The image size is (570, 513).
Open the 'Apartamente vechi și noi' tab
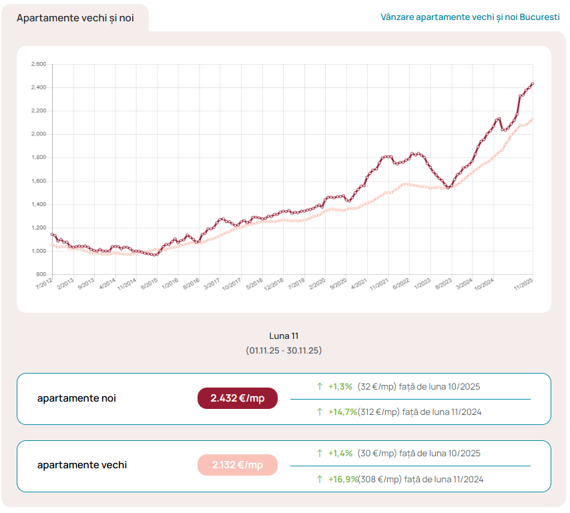(x=75, y=18)
